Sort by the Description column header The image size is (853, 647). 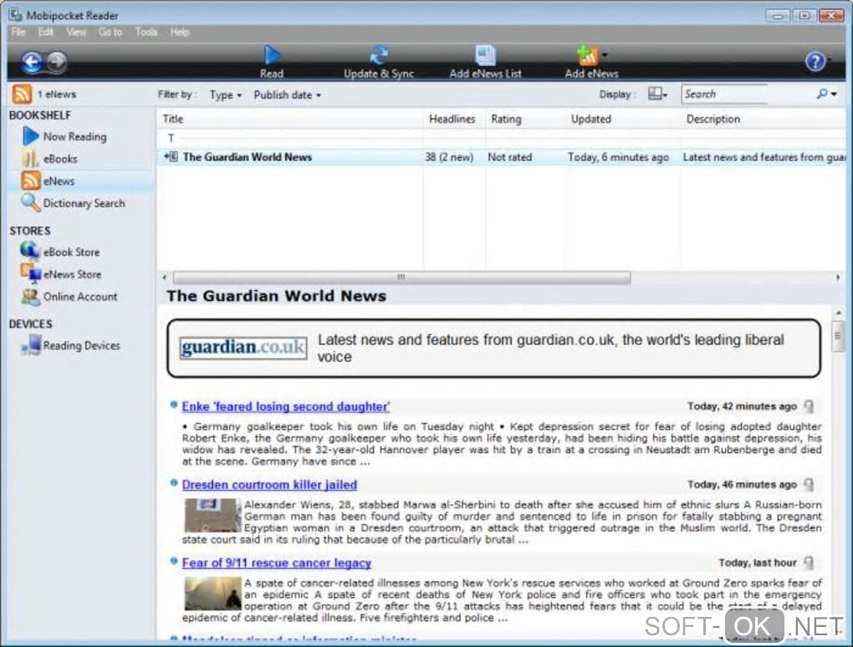(764, 119)
